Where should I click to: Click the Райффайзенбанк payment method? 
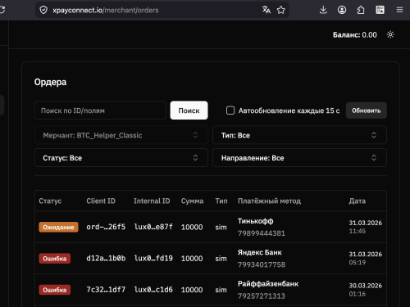268,284
